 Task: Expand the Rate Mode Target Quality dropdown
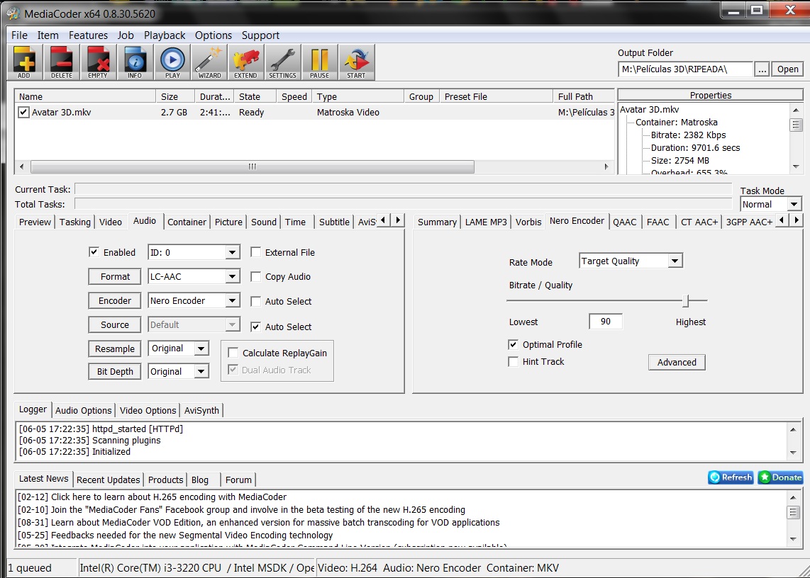675,261
